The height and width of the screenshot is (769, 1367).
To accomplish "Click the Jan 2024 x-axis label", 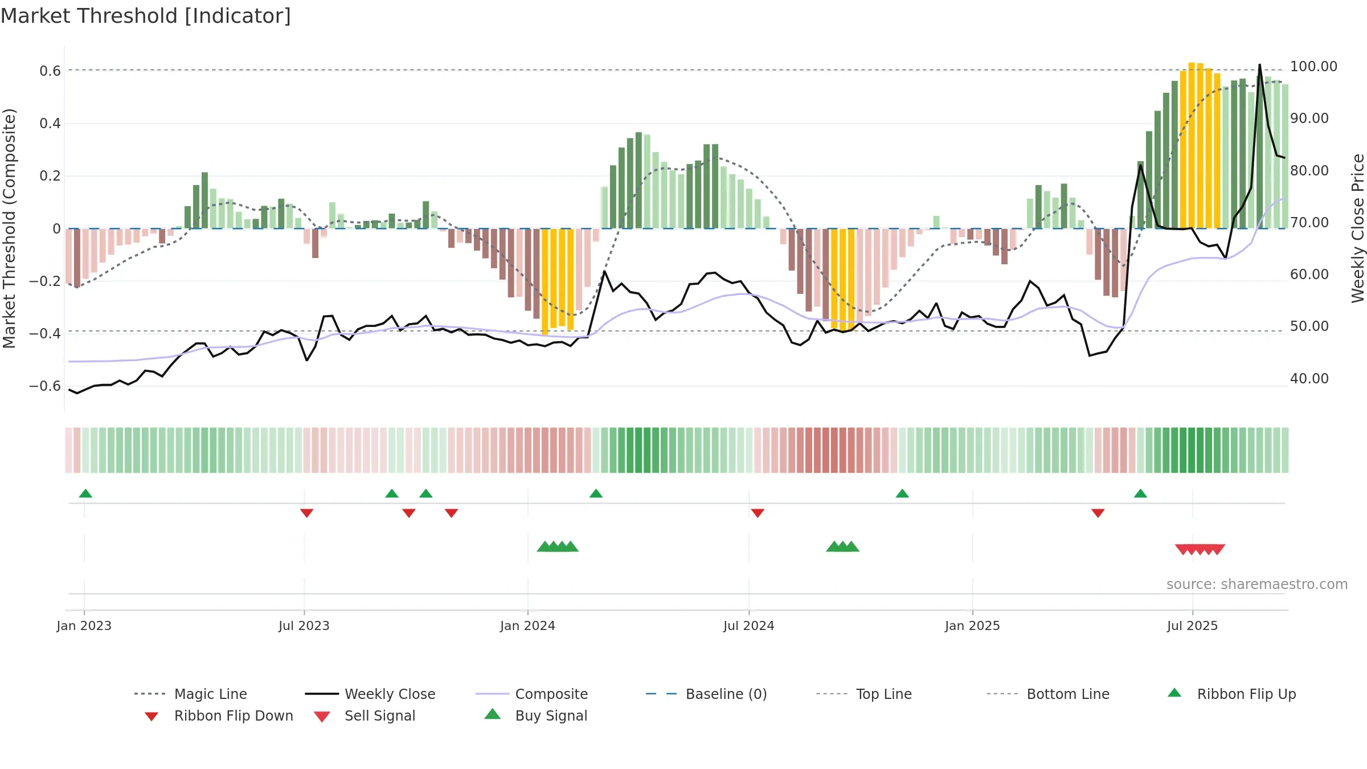I will pos(527,626).
